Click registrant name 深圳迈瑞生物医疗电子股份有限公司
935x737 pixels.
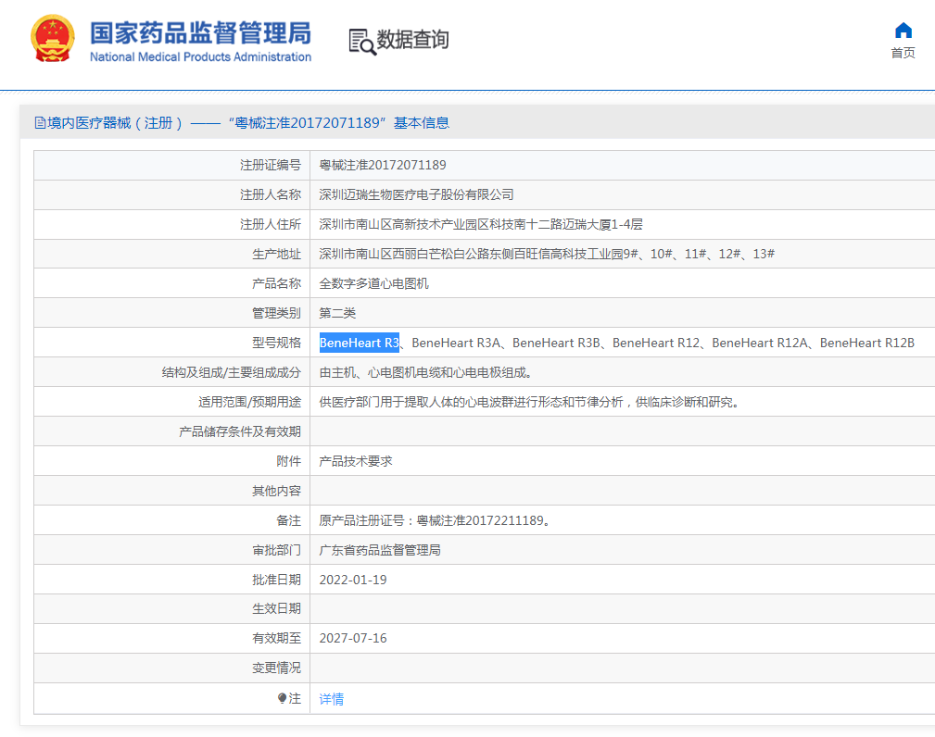click(416, 194)
